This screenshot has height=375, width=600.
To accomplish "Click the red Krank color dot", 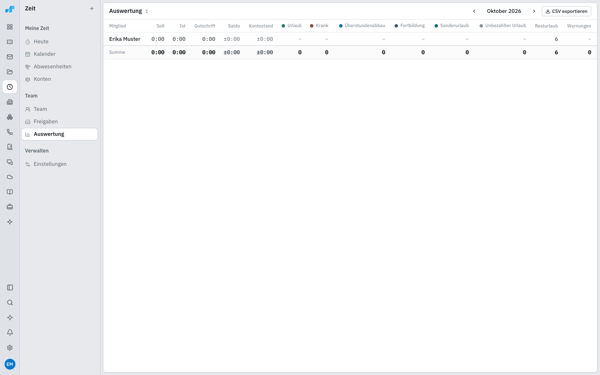I will tap(312, 26).
